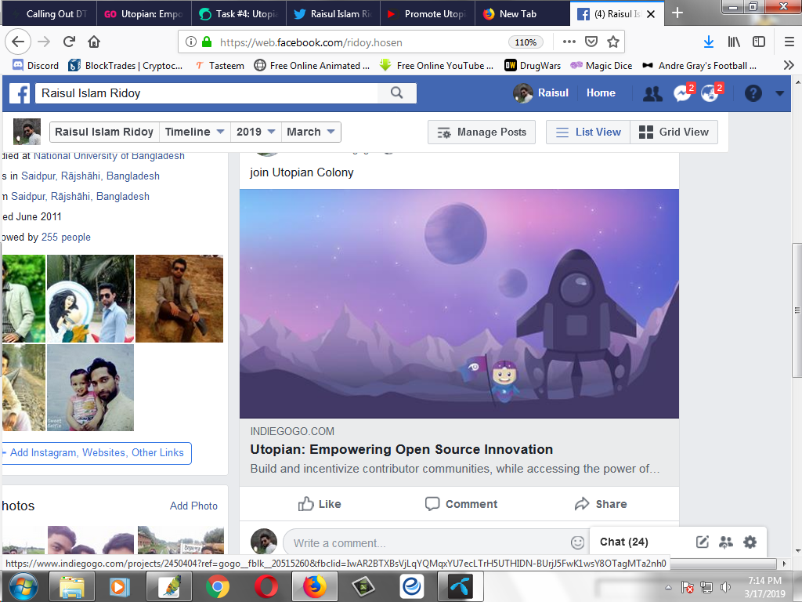Viewport: 802px width, 602px height.
Task: Open a new browser tab plus
Action: click(x=677, y=13)
